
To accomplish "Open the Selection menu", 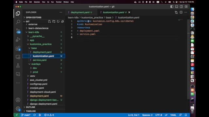I will [37, 2].
